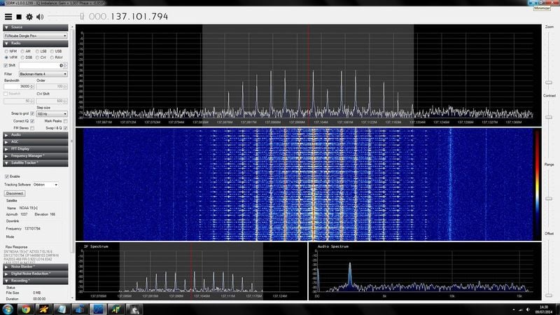Screen dimensions: 560x315
Task: Toggle the Squelch checkbox
Action: point(6,94)
